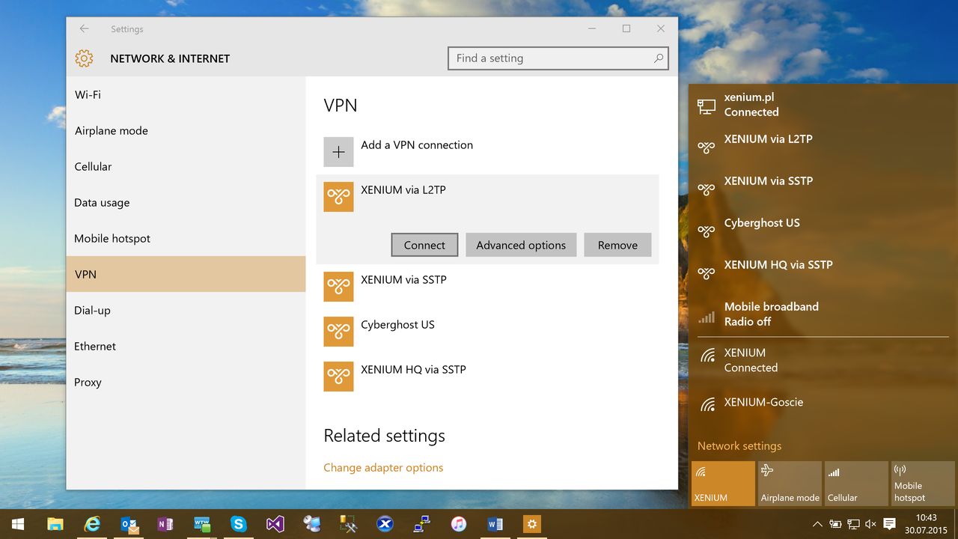The image size is (958, 539).
Task: Click the XENIUM via SSTP VPN icon in Settings
Action: [338, 287]
